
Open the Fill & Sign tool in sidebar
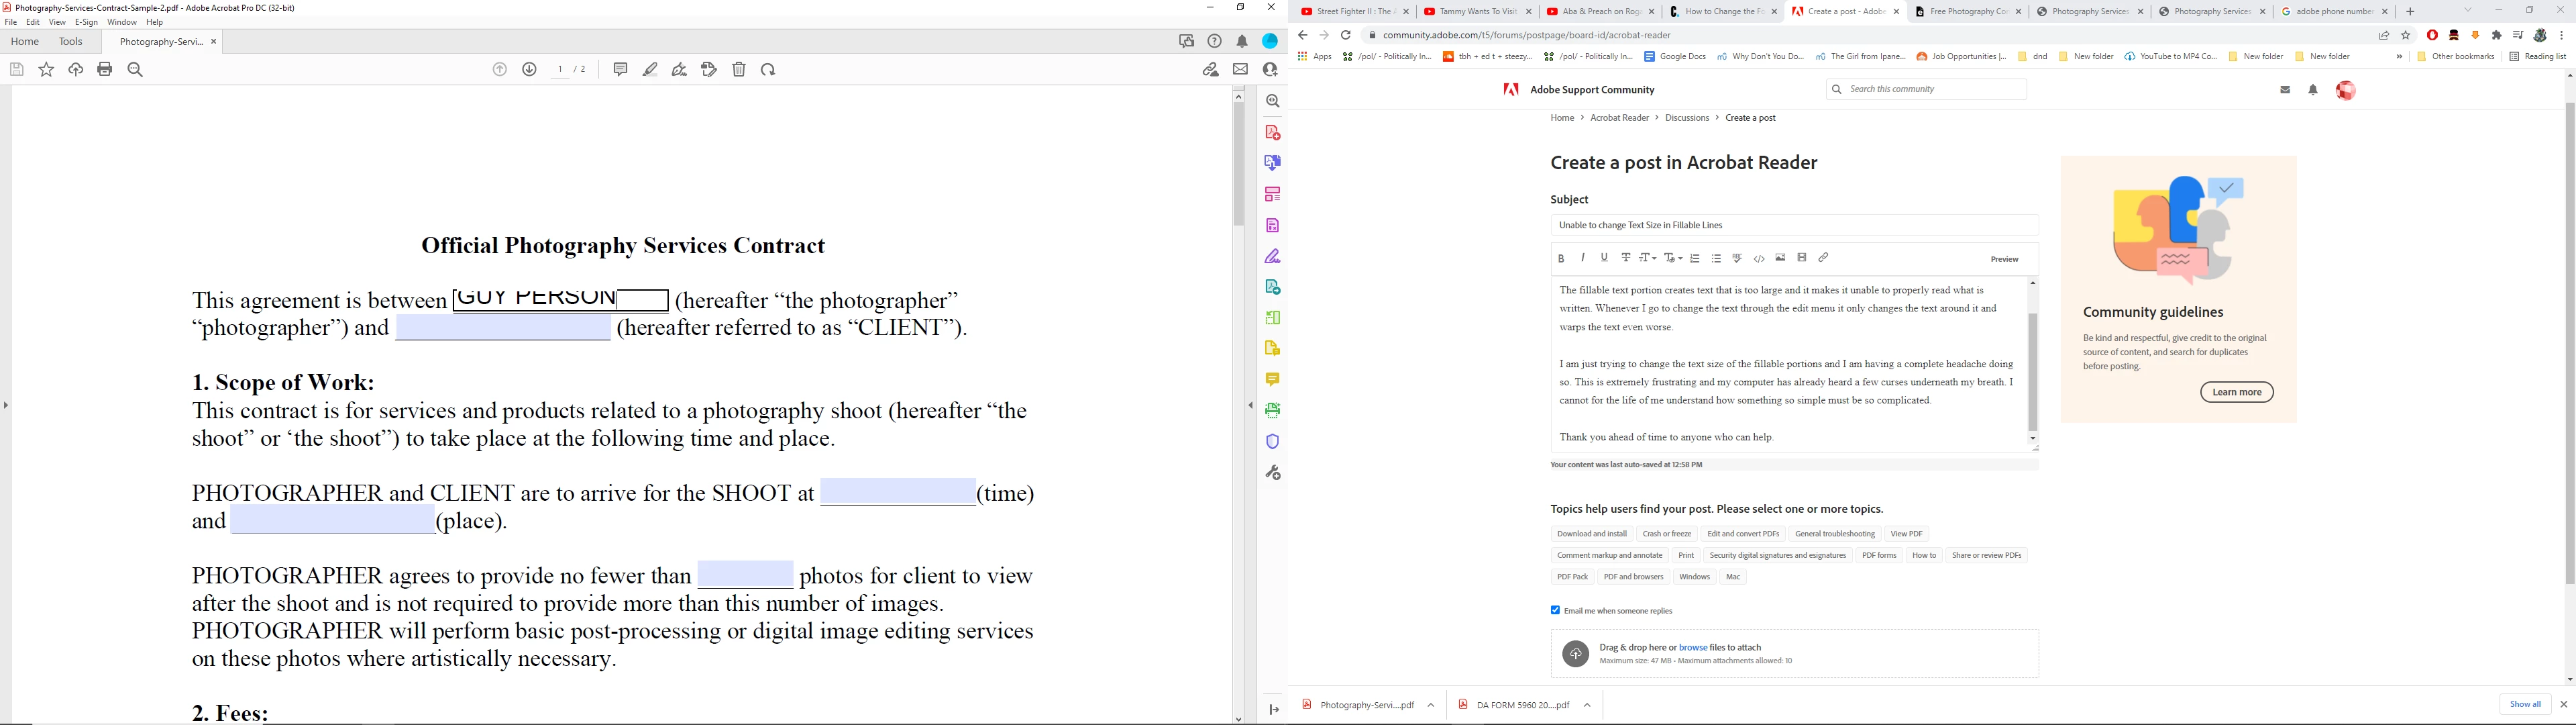coord(1273,256)
